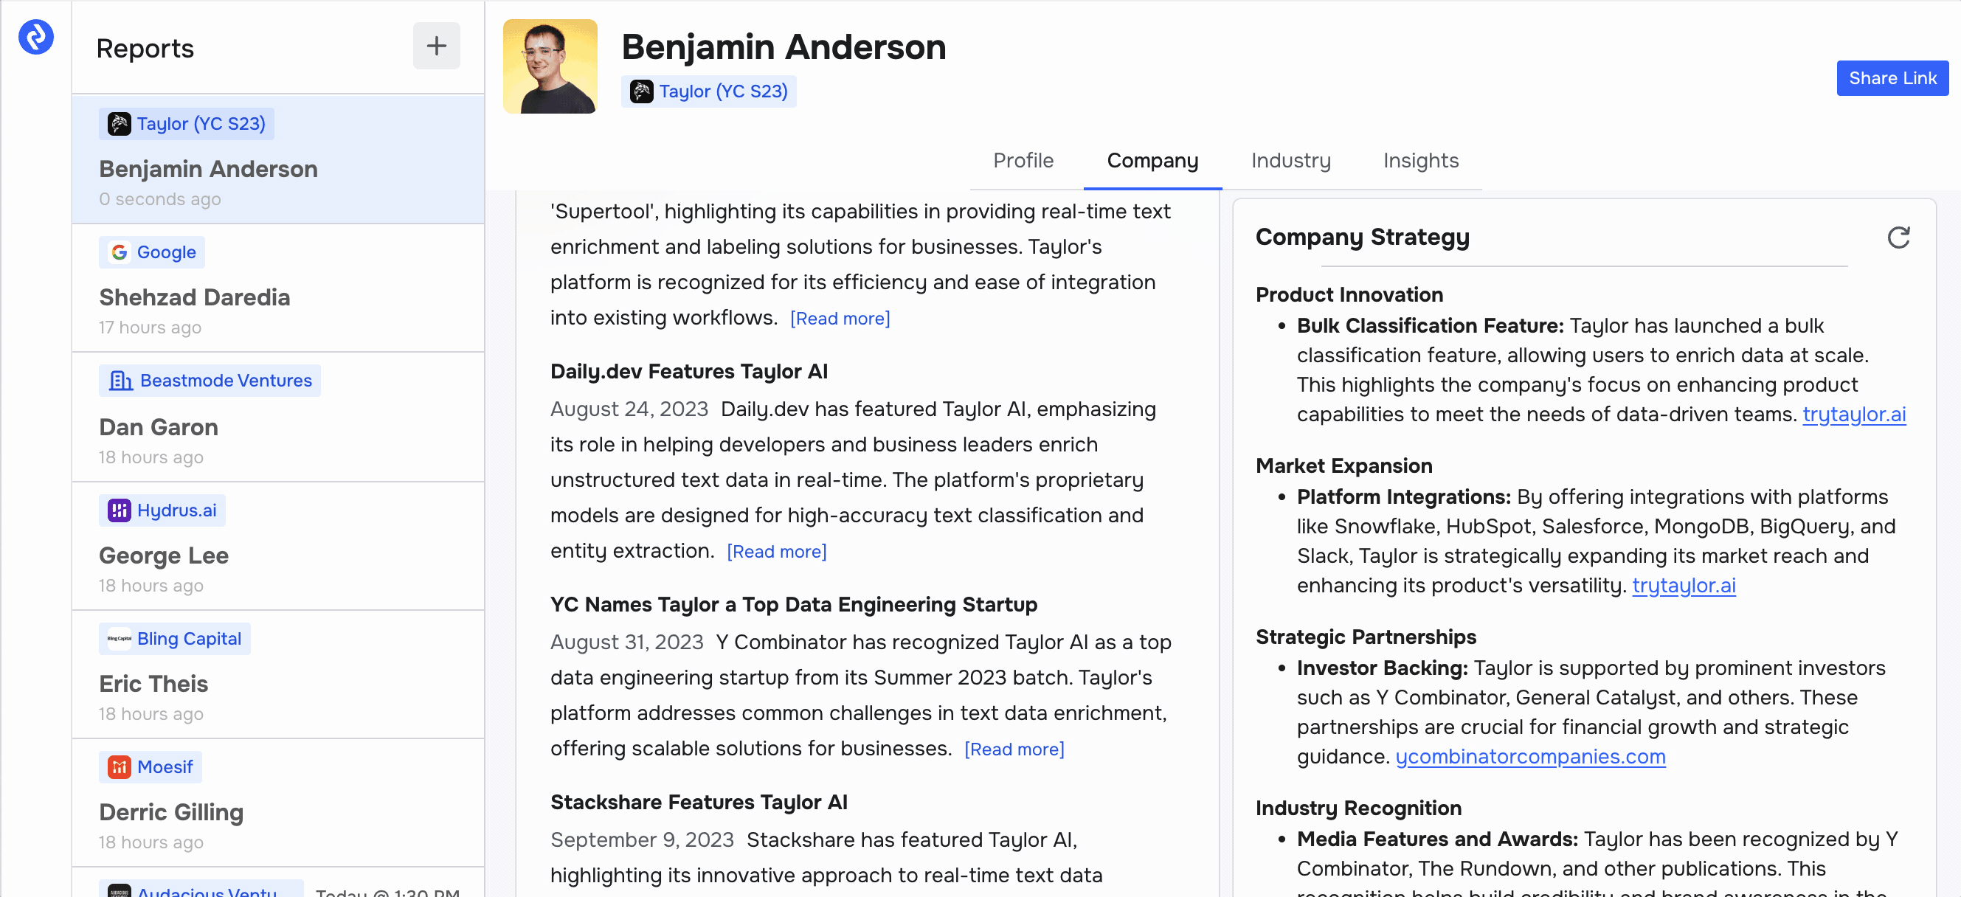The image size is (1961, 897).
Task: Click the Taylor logo icon in header
Action: 642,91
